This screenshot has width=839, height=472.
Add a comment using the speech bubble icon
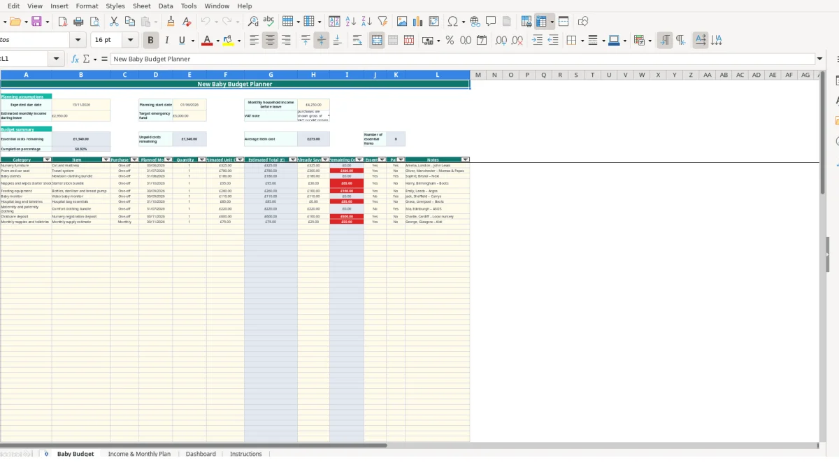[491, 22]
